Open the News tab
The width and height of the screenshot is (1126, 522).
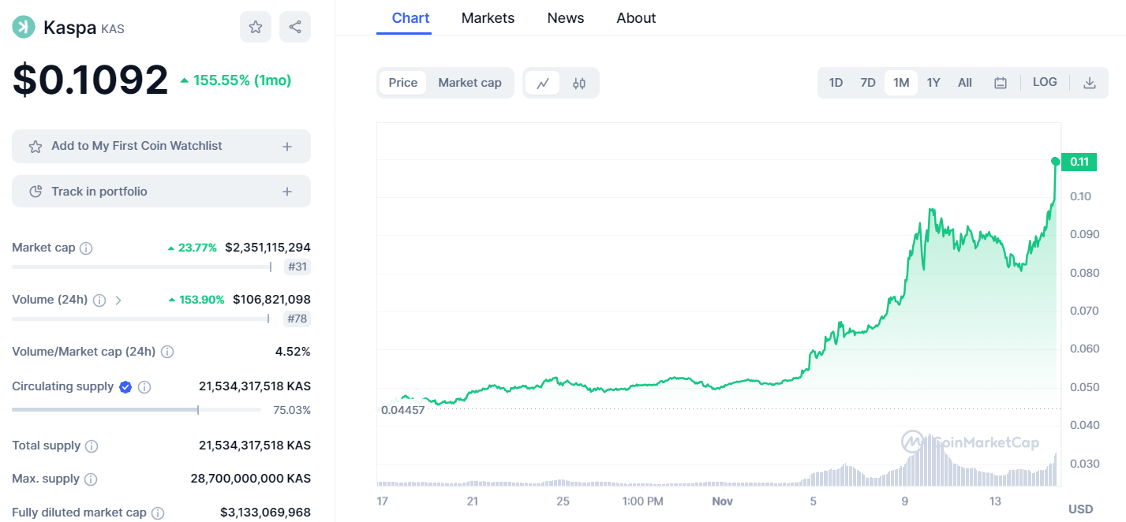(566, 17)
